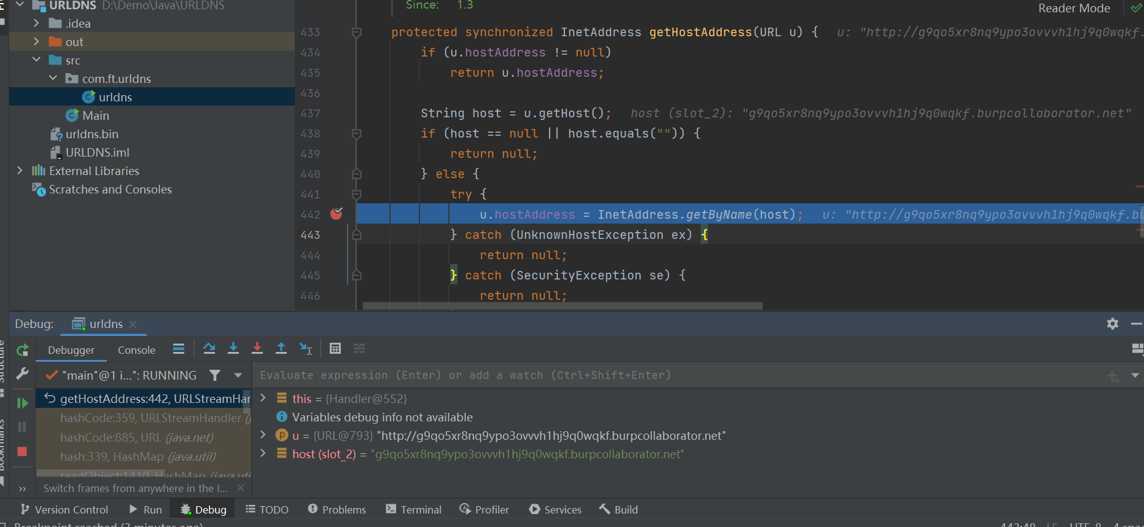1144x527 pixels.
Task: Open Scratches and Consoles
Action: pyautogui.click(x=110, y=189)
